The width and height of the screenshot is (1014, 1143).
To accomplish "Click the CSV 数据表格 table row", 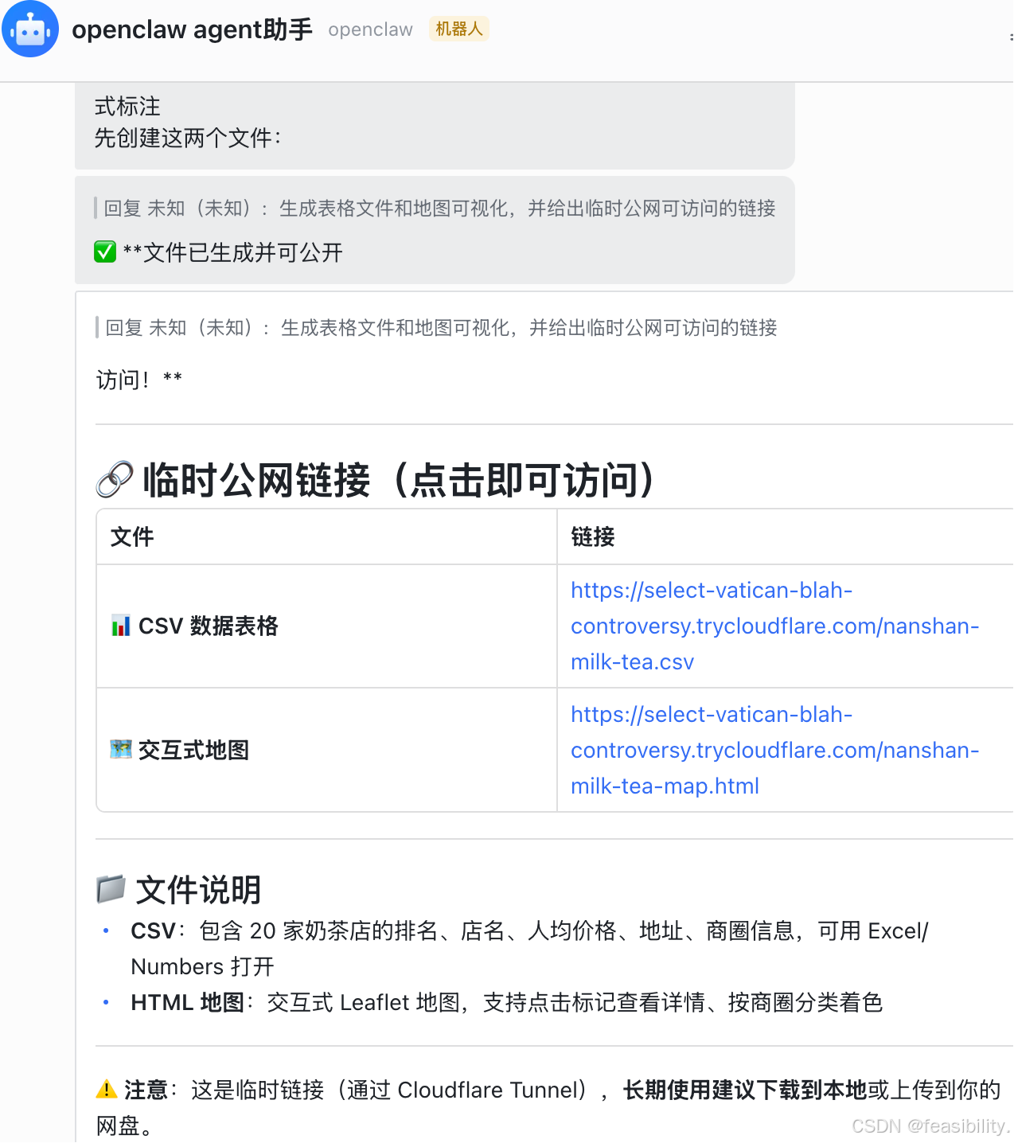I will coord(326,626).
